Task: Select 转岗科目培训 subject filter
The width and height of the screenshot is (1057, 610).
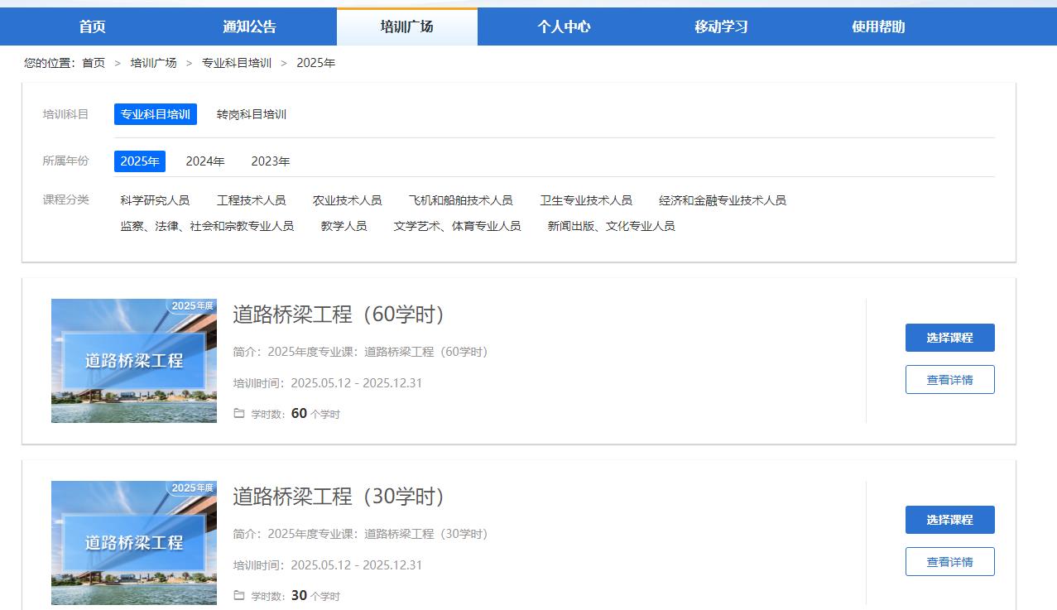Action: click(x=252, y=114)
